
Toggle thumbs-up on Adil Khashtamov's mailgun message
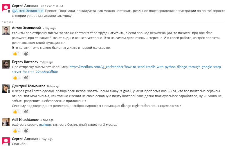[17, 131]
